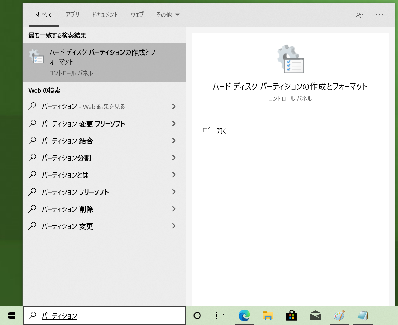Click 開く to open Disk Management
Screen dimensions: 398x325
tap(221, 131)
